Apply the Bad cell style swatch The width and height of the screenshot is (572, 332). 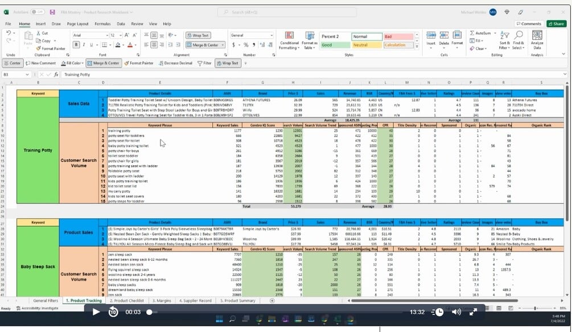[398, 36]
